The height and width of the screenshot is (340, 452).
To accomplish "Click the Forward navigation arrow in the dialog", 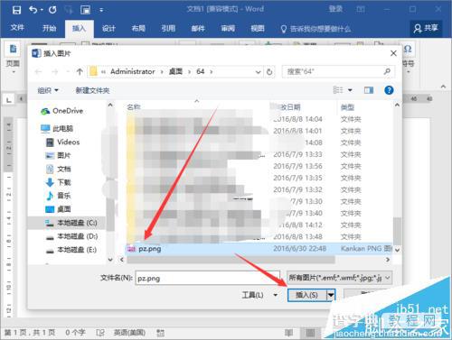I will pyautogui.click(x=54, y=72).
